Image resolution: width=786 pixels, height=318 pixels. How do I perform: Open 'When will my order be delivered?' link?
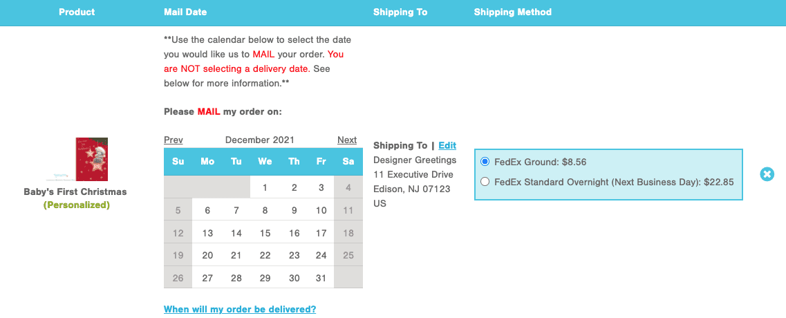(x=240, y=309)
